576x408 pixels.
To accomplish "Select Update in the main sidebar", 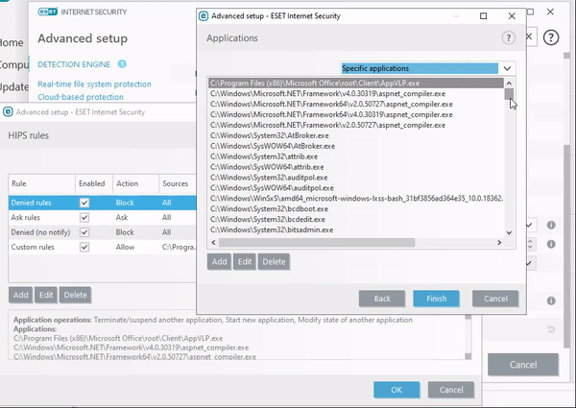I will pos(14,87).
